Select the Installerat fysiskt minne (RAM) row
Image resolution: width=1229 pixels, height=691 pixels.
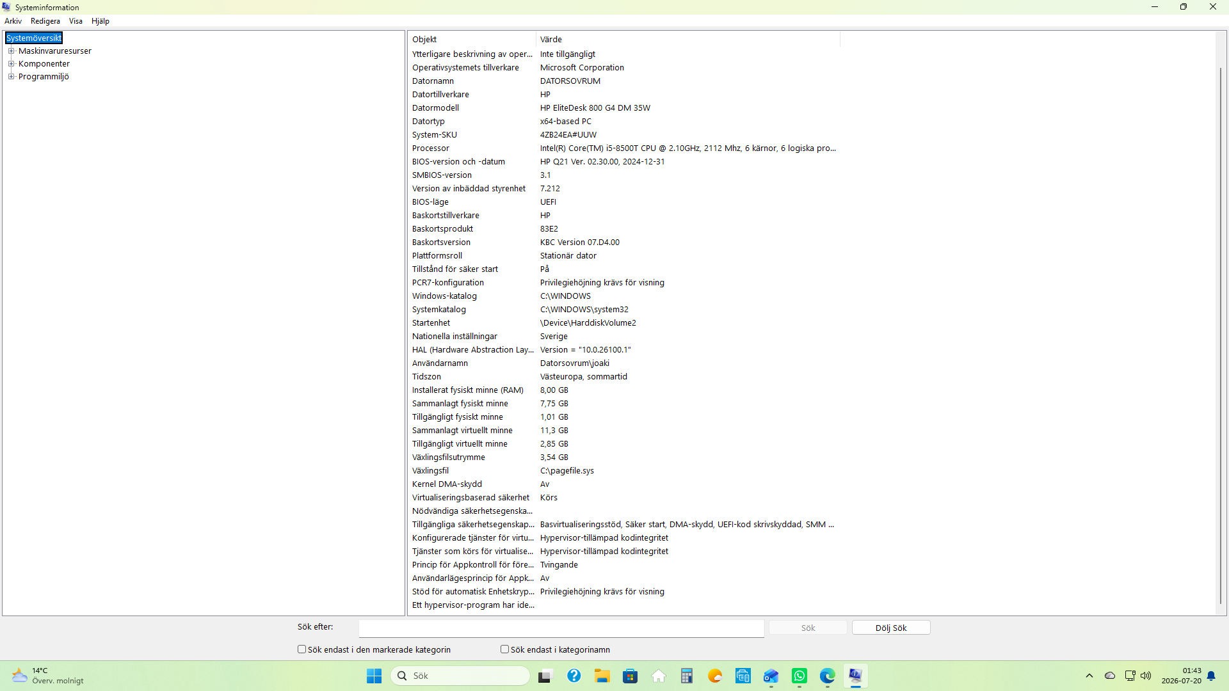[x=624, y=390]
